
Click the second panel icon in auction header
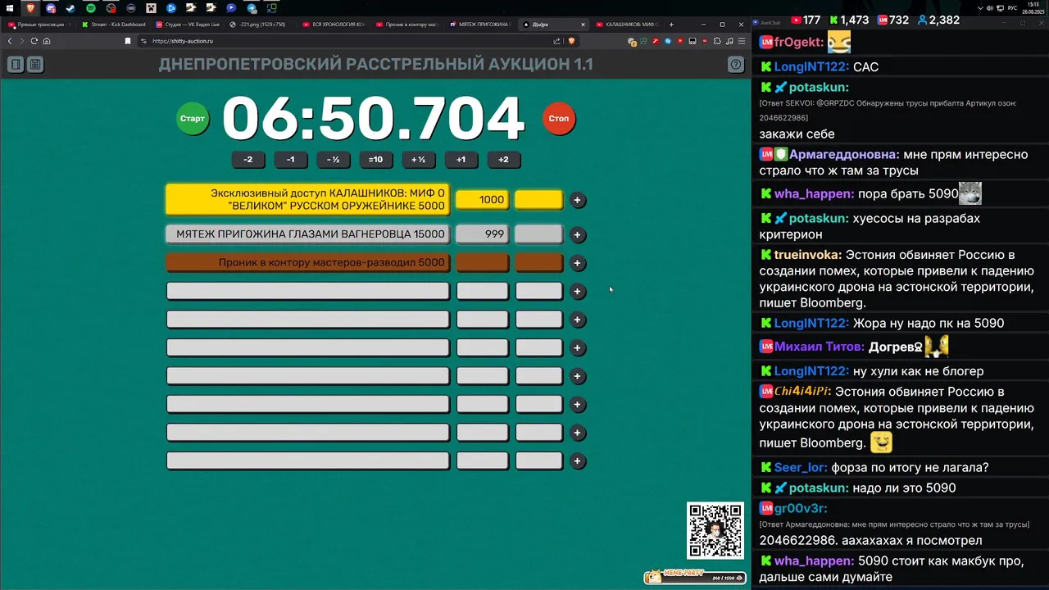pyautogui.click(x=35, y=64)
